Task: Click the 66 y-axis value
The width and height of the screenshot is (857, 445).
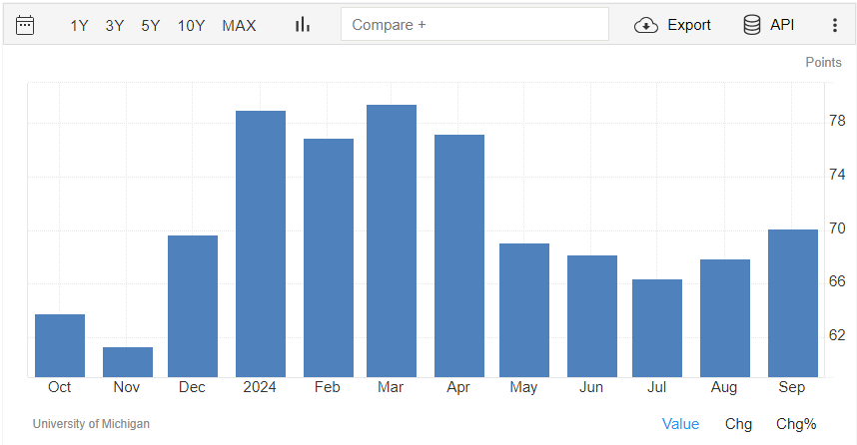Action: tap(837, 281)
